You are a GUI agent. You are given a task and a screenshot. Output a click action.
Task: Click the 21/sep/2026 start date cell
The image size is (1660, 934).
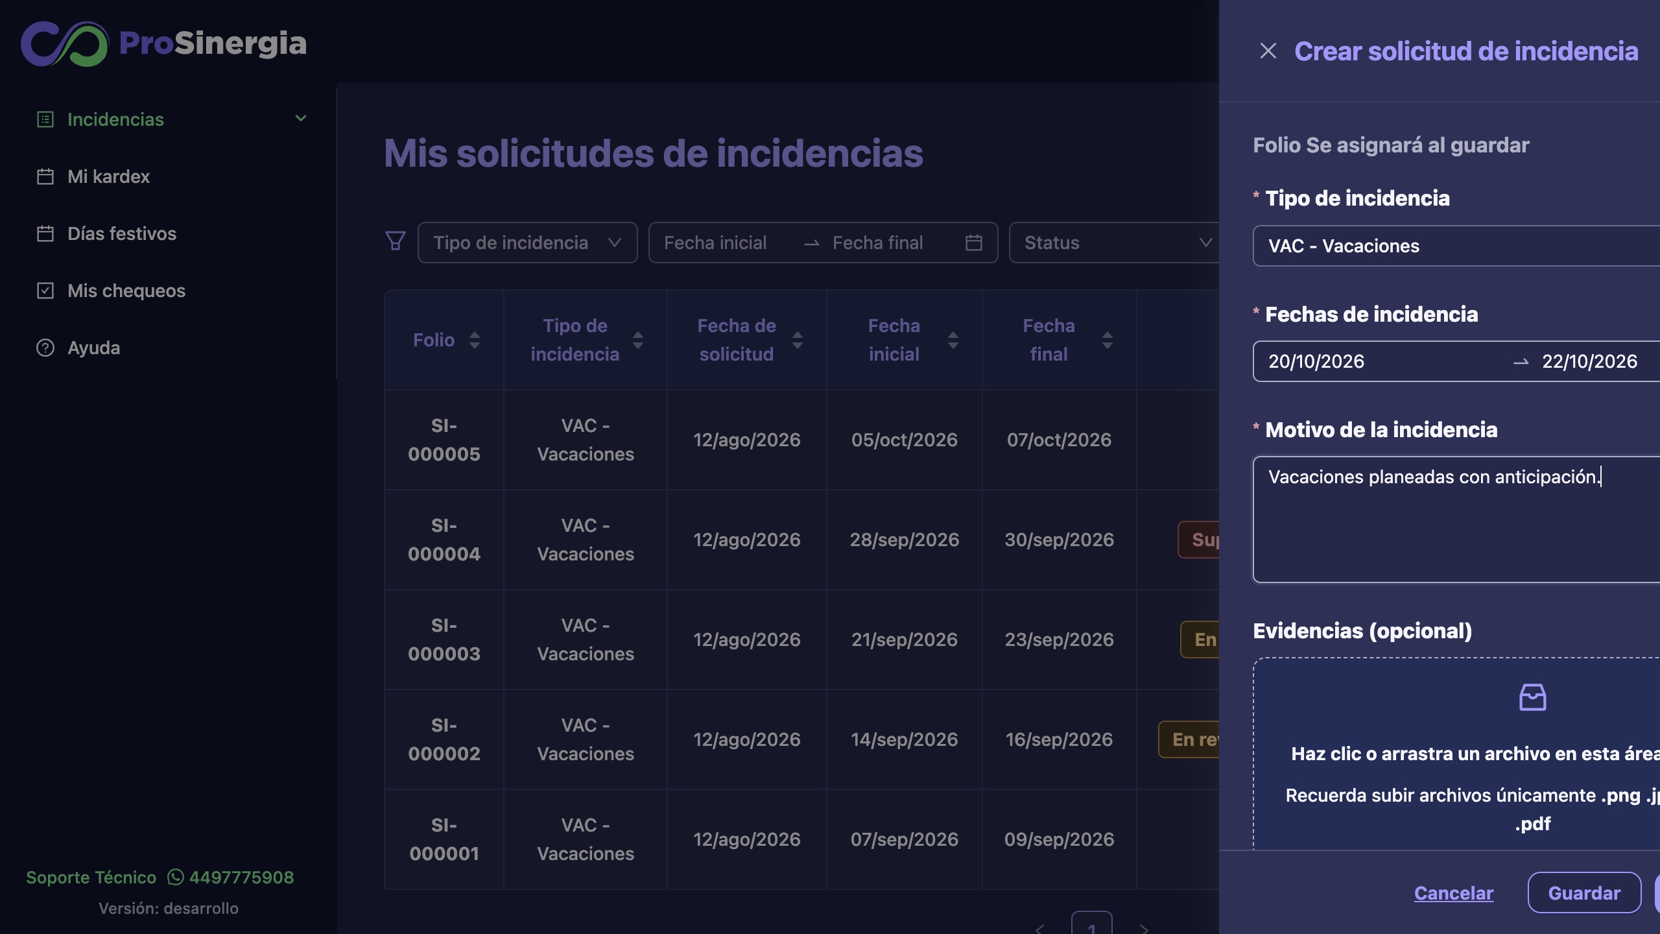tap(905, 640)
